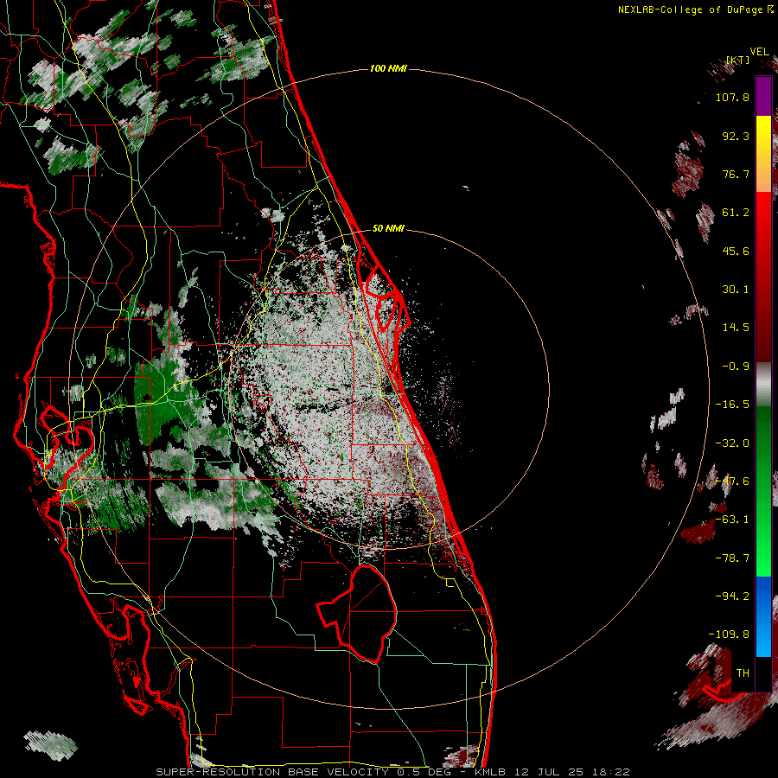Select the -94.2 velocity scale value
Image resolution: width=778 pixels, height=778 pixels.
[x=732, y=596]
